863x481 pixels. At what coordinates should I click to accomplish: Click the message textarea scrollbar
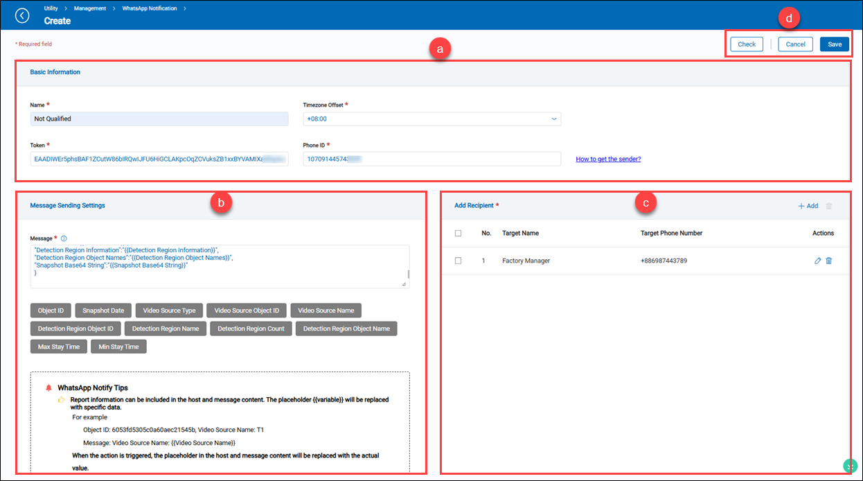click(408, 273)
